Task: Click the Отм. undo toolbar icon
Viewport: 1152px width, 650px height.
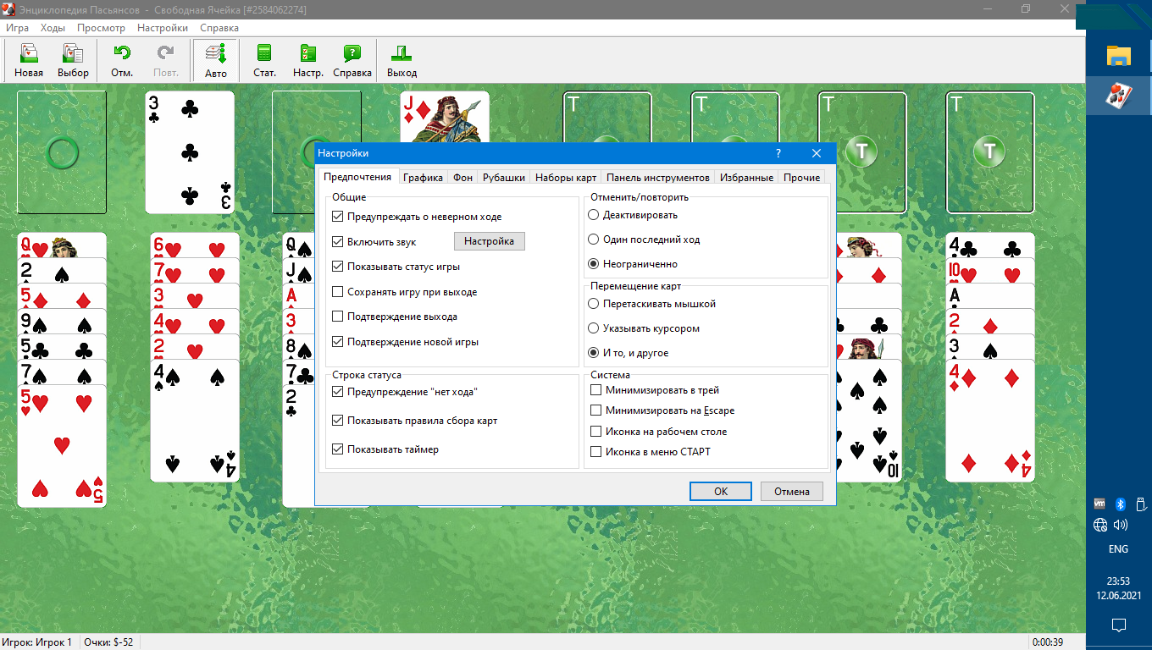Action: point(122,60)
